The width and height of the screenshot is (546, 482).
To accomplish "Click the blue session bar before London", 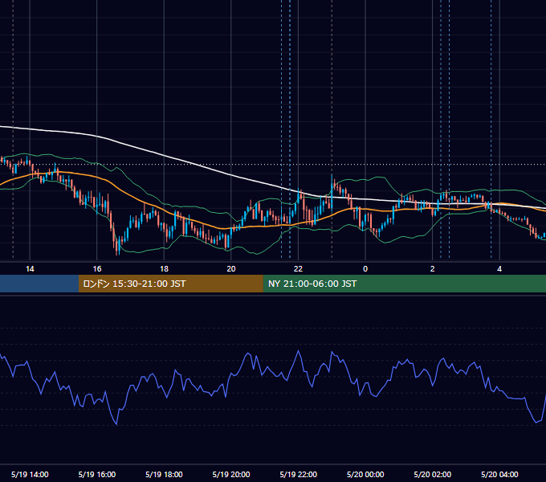I will coord(39,284).
